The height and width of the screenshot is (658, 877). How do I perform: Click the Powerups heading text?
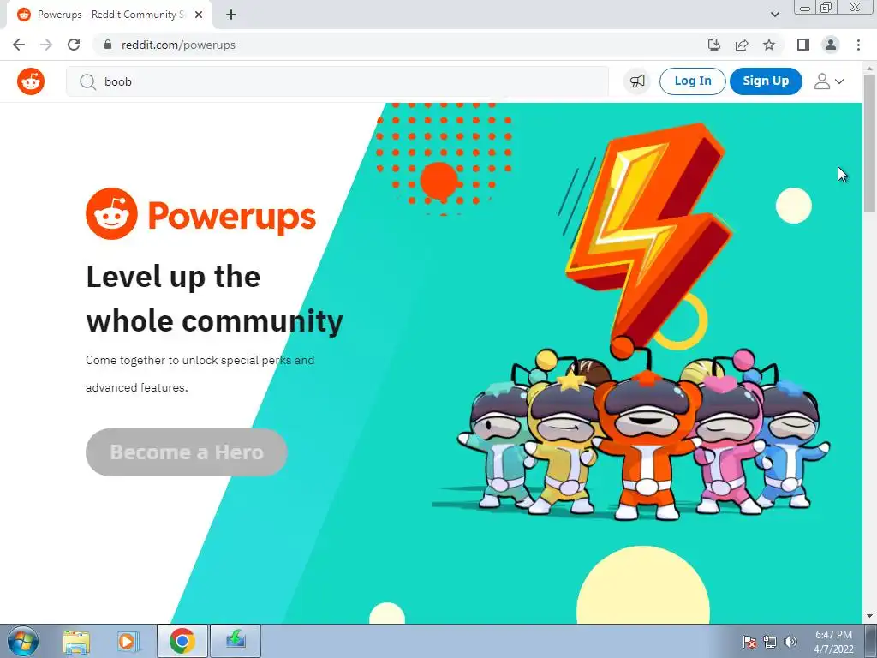click(x=231, y=217)
